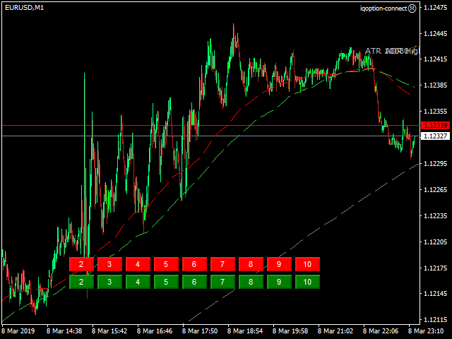Click the 1.12415 price scale value

coord(436,59)
